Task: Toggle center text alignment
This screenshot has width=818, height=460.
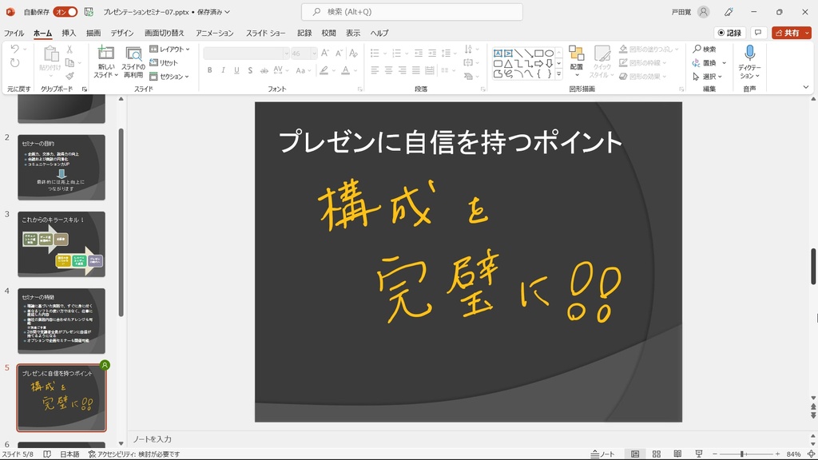Action: click(x=389, y=70)
